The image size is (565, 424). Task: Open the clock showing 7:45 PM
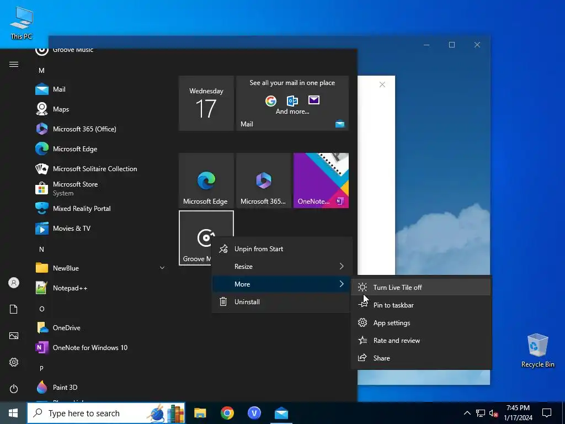pos(518,413)
